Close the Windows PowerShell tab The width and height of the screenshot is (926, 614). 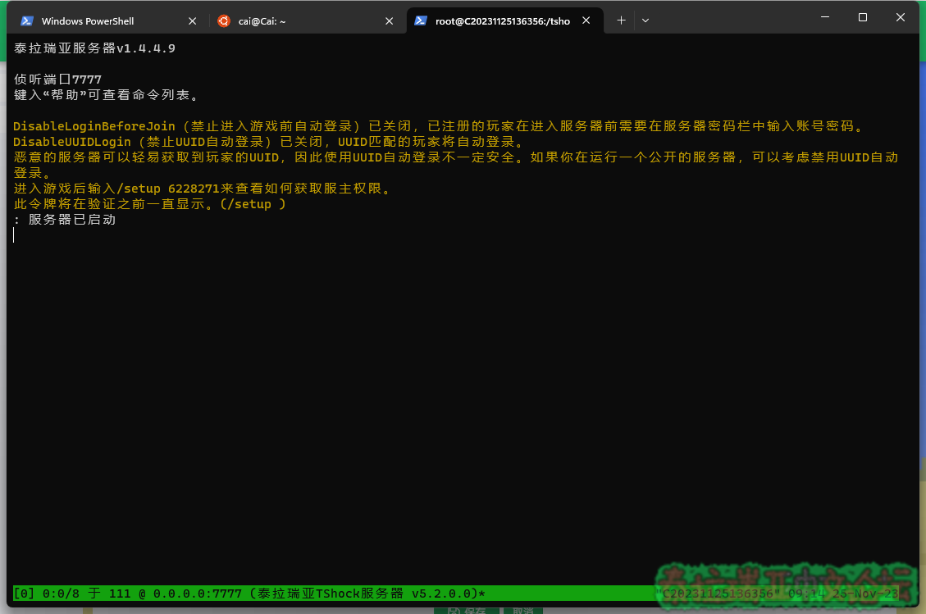[193, 20]
